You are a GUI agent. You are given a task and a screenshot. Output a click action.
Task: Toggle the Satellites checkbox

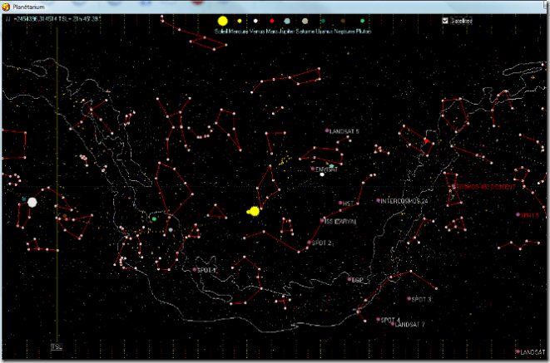pyautogui.click(x=445, y=21)
